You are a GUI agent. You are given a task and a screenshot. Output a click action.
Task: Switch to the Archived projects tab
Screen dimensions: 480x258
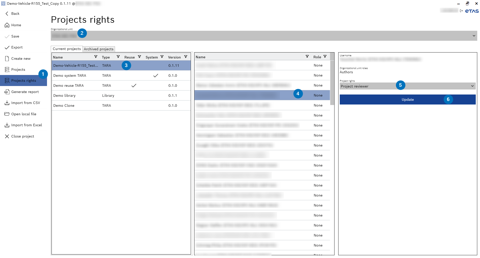(x=98, y=49)
